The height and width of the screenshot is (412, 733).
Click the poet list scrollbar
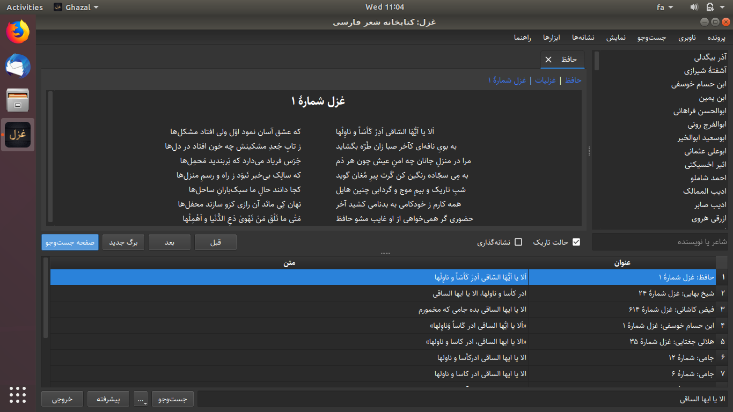[596, 61]
